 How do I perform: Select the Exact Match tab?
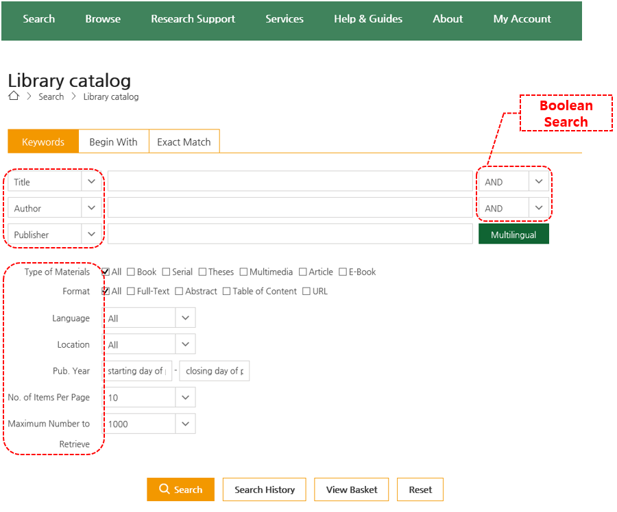click(184, 142)
